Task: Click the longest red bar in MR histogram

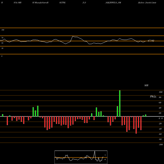Action: pos(136,125)
